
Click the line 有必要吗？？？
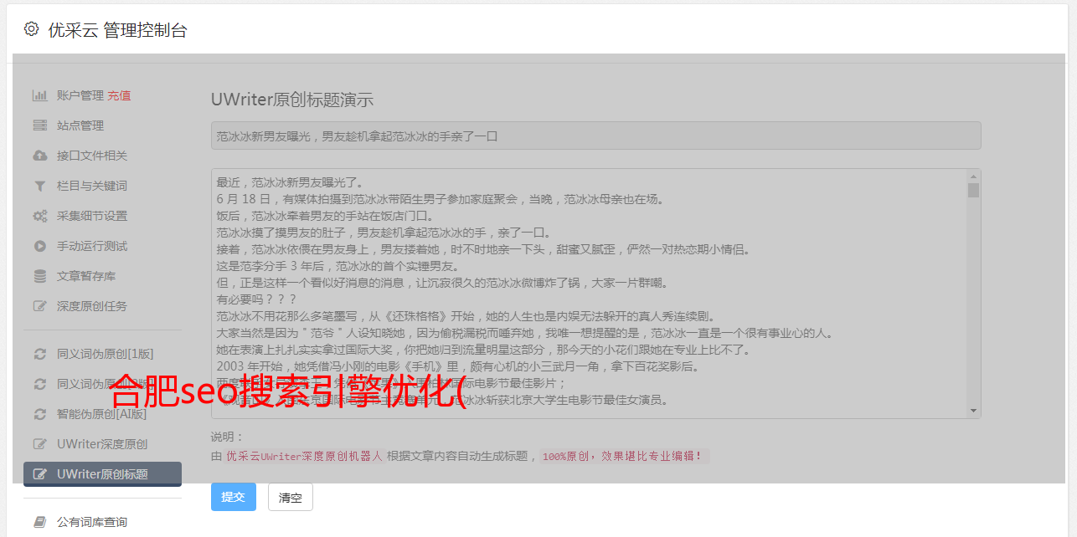[255, 299]
